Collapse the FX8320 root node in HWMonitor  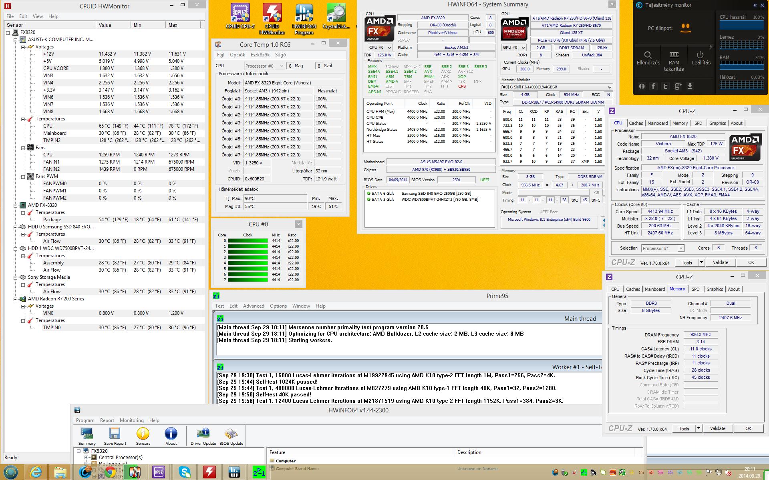click(x=8, y=32)
